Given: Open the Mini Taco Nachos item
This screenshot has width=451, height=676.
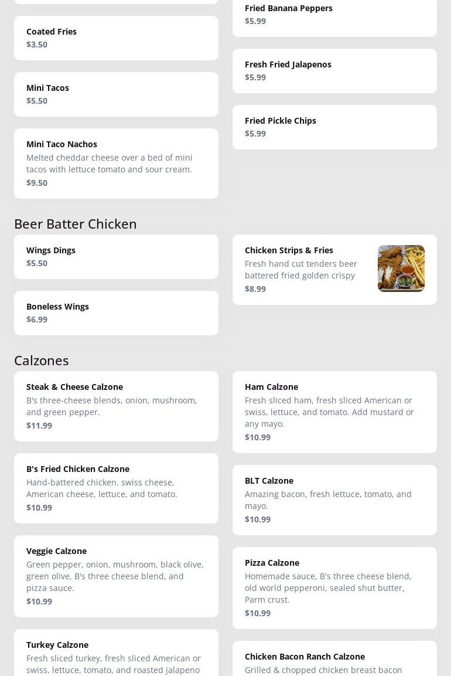Looking at the screenshot, I should [117, 164].
